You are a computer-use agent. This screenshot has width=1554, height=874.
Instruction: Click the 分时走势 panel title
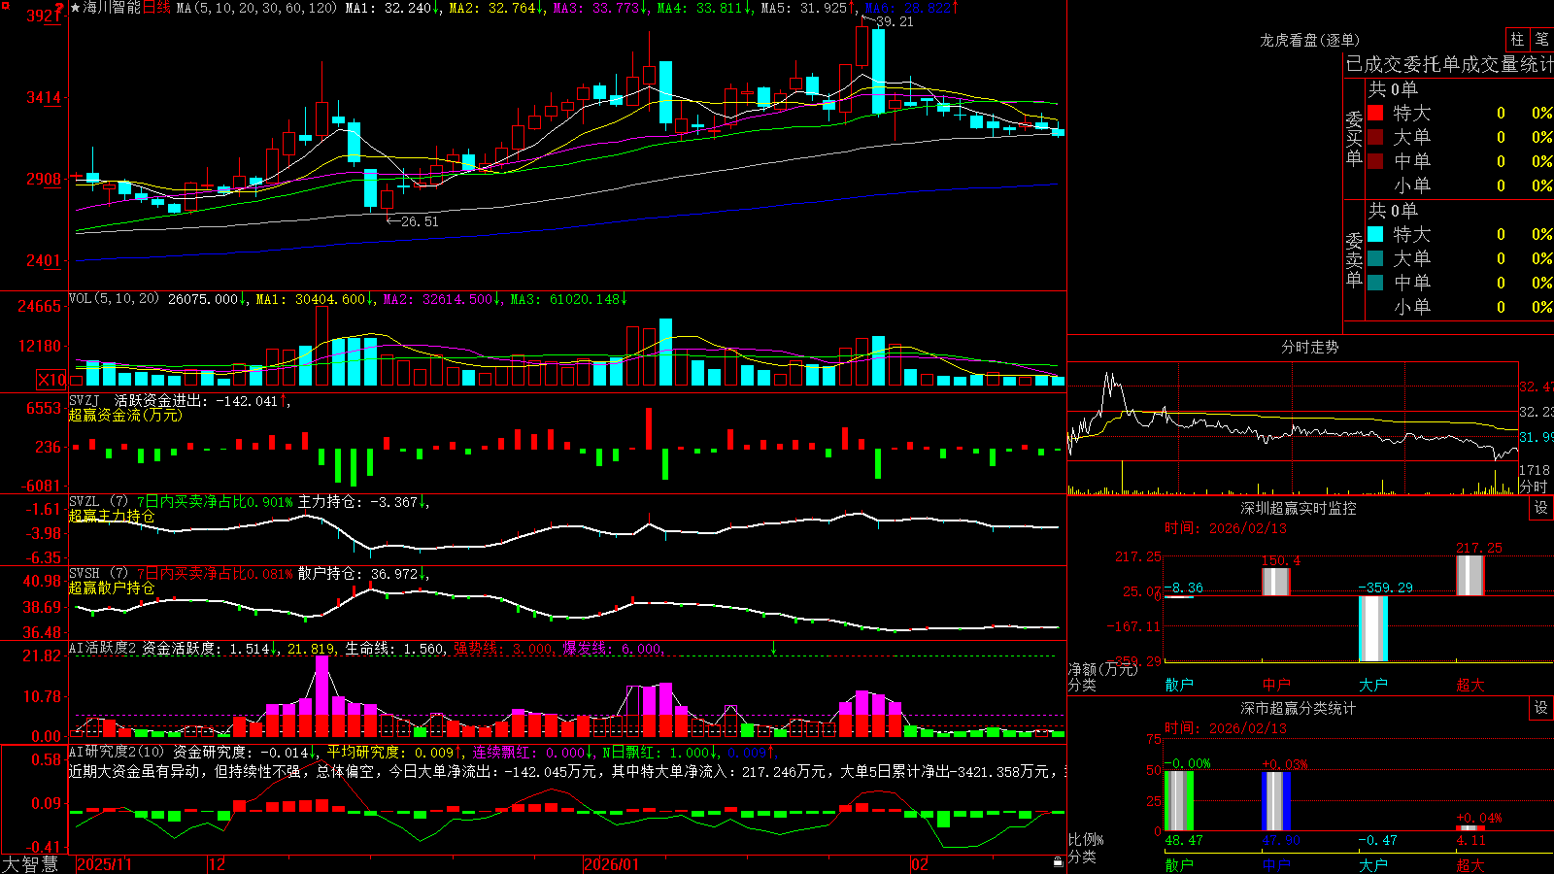1310,347
